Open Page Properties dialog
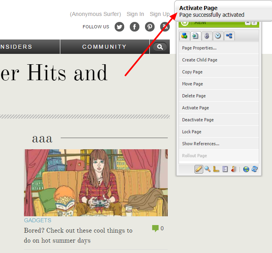The width and height of the screenshot is (272, 253). pyautogui.click(x=199, y=48)
